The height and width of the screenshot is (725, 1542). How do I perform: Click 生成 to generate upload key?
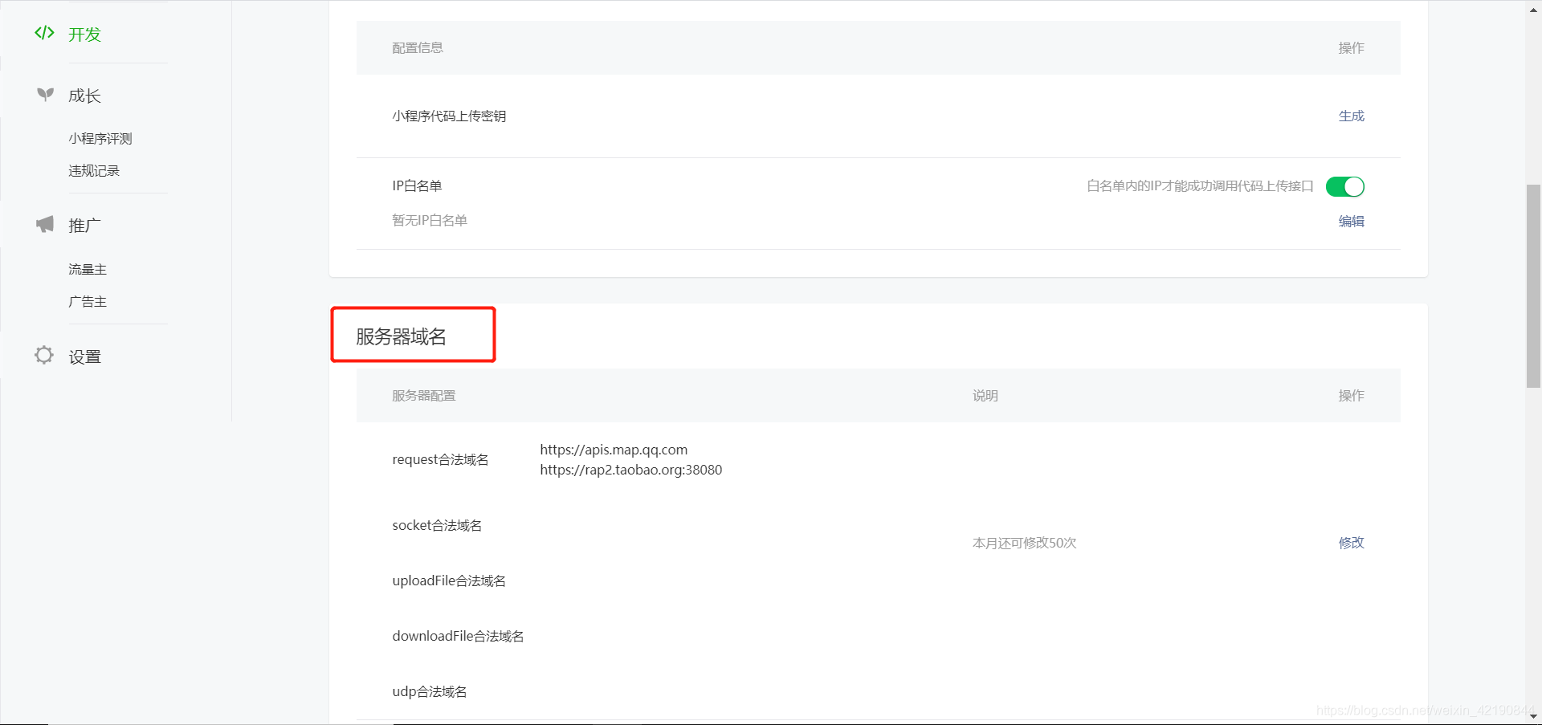point(1352,116)
